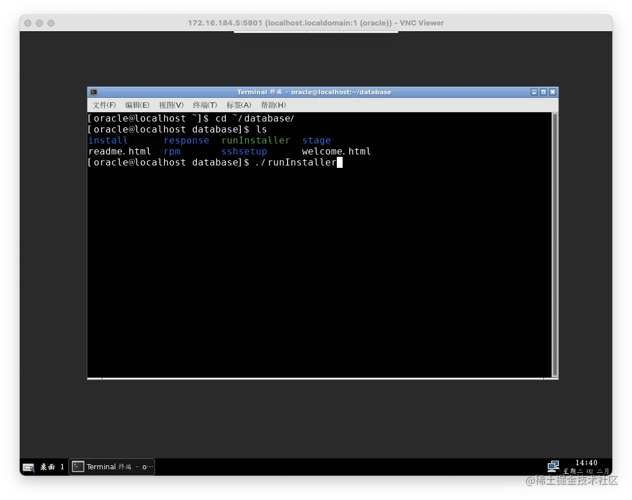Click the 14:40 clock in panel
The image size is (632, 500).
pyautogui.click(x=586, y=463)
